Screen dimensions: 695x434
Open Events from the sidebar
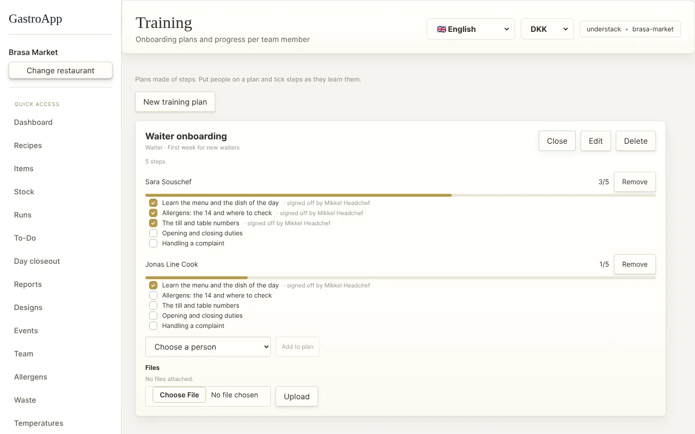[x=26, y=331]
